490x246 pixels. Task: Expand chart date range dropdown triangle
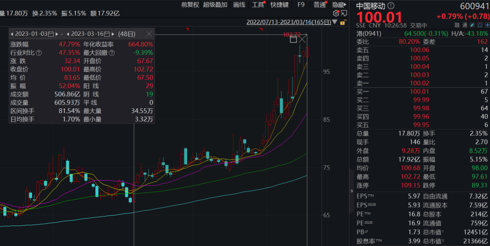(x=335, y=22)
